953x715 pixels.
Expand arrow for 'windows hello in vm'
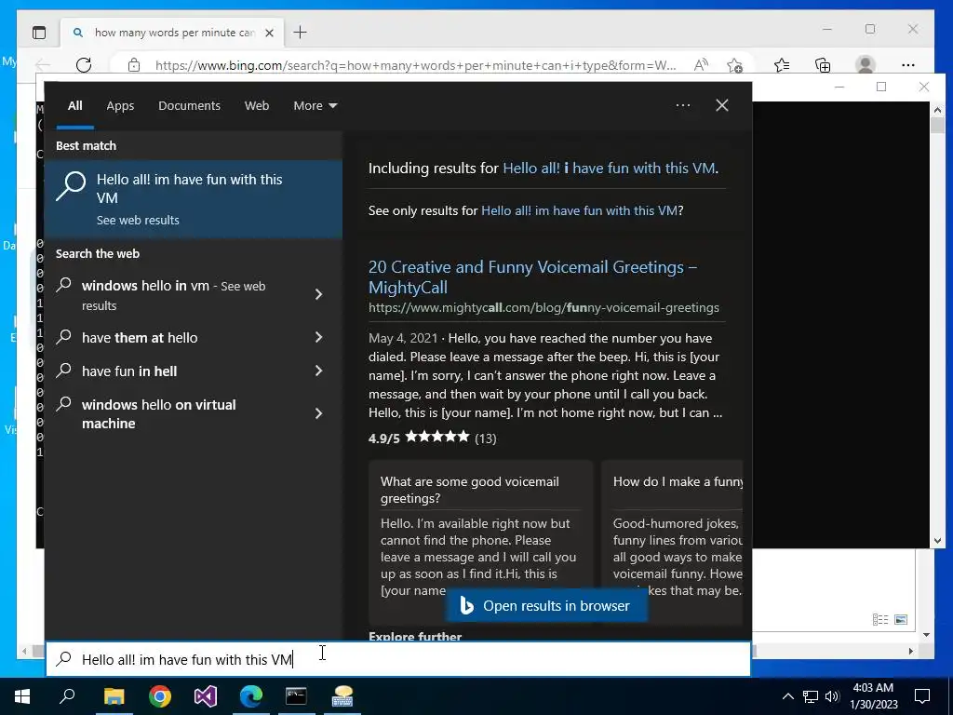[x=318, y=295]
